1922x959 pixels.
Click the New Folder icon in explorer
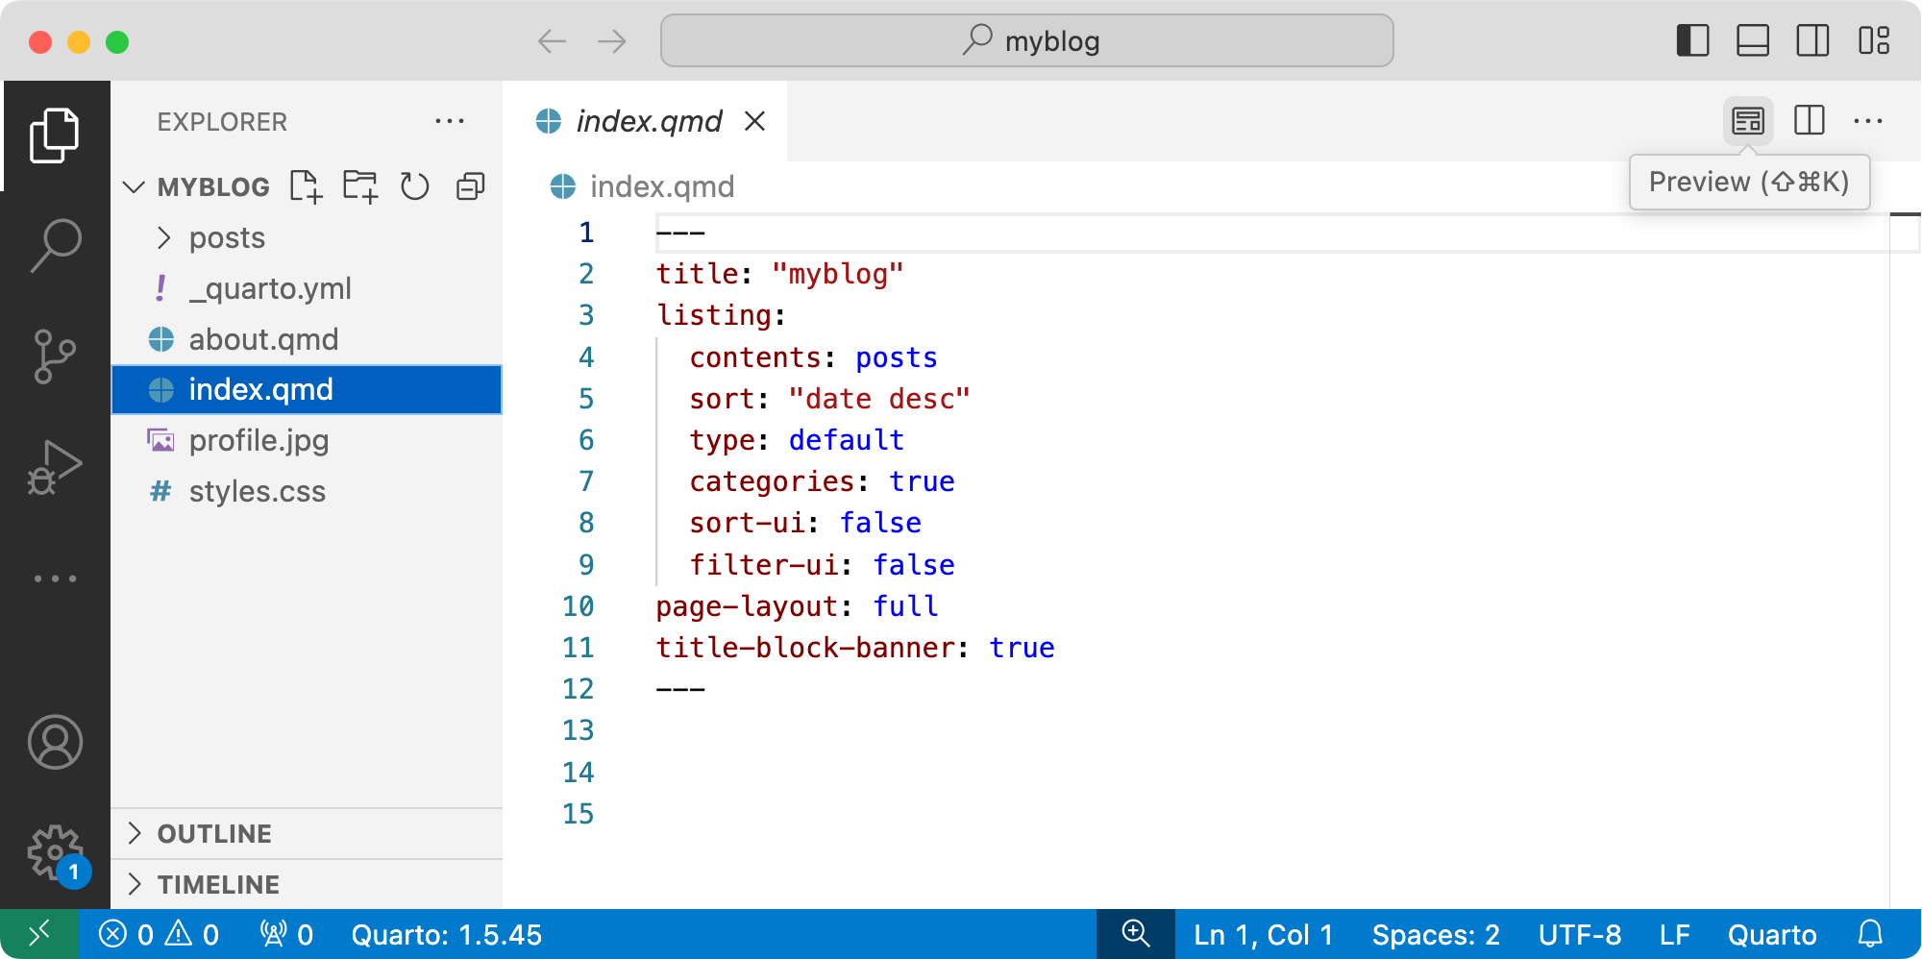pos(360,186)
